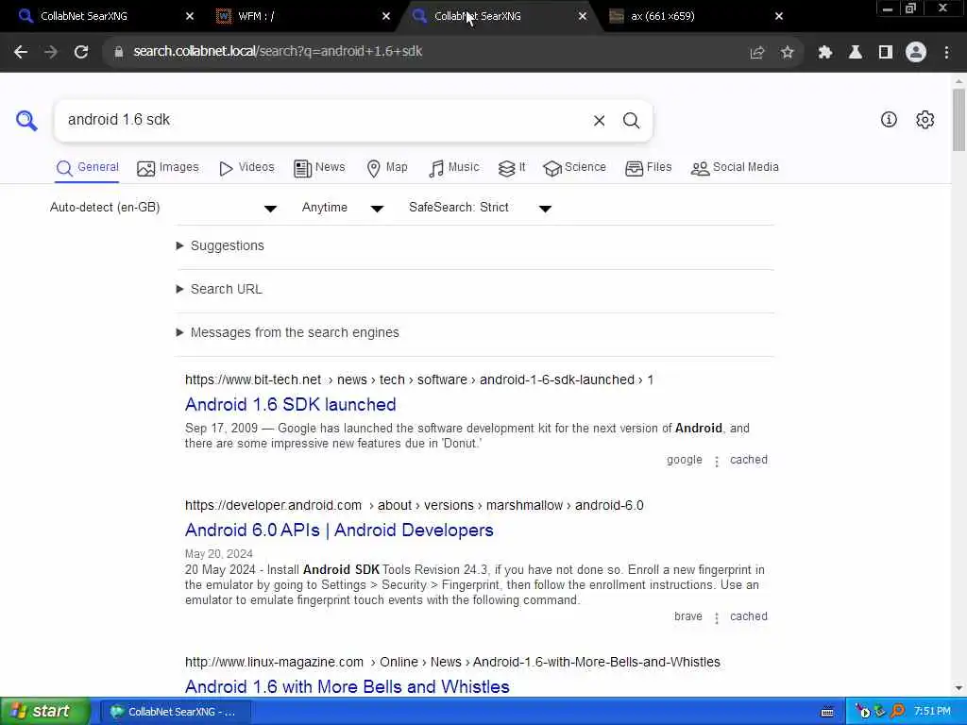967x725 pixels.
Task: Expand Messages from the search engines
Action: tap(287, 333)
